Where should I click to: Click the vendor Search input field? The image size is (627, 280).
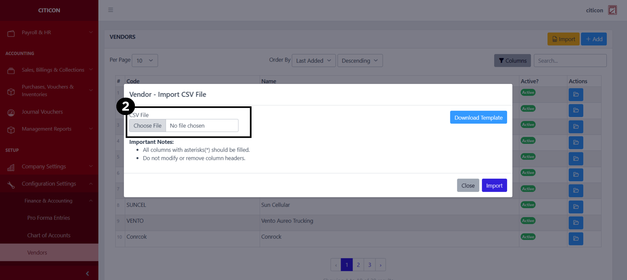pos(570,61)
